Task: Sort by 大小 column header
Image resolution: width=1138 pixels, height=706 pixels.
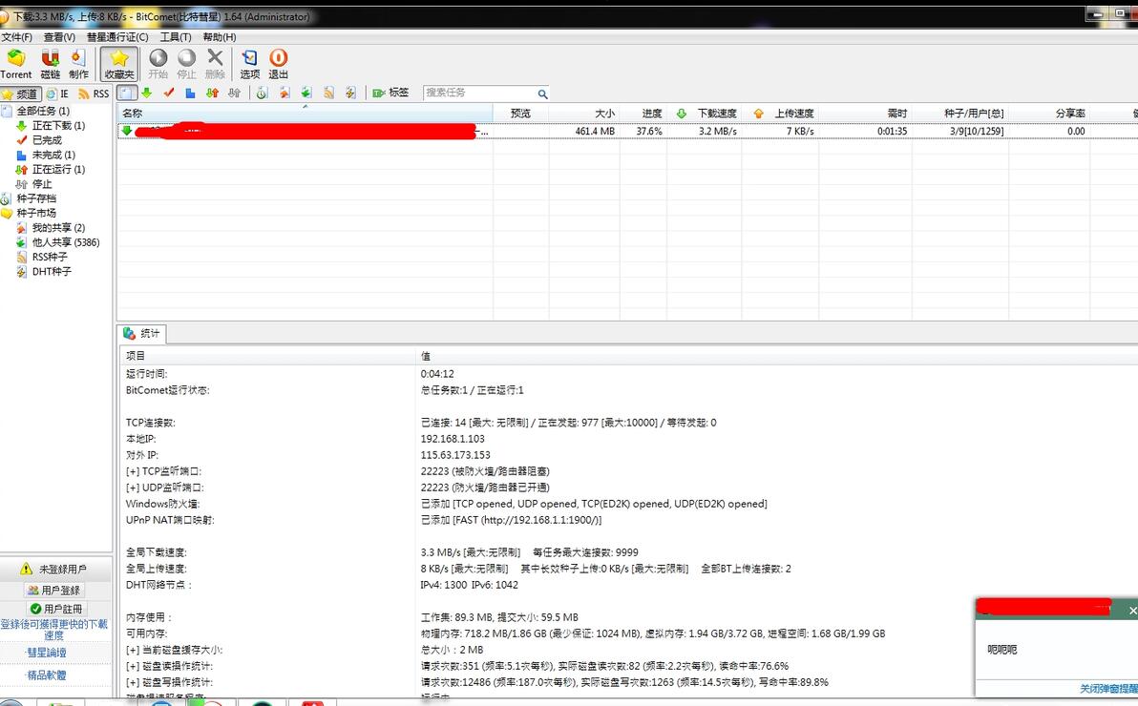Action: (x=584, y=114)
